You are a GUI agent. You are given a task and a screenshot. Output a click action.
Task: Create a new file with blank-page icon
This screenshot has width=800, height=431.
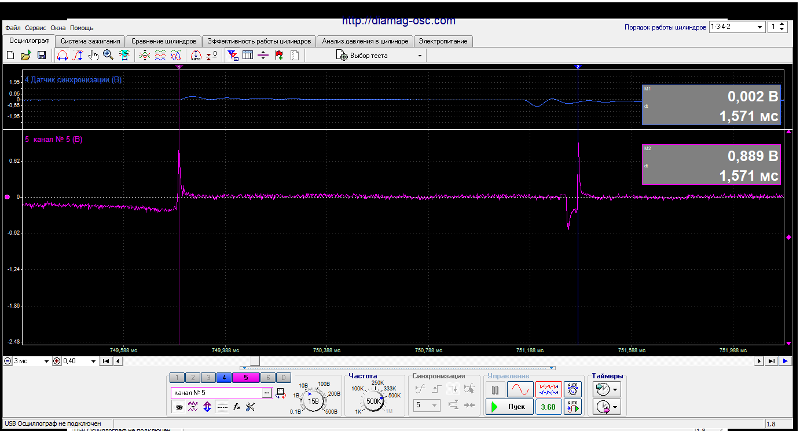10,55
